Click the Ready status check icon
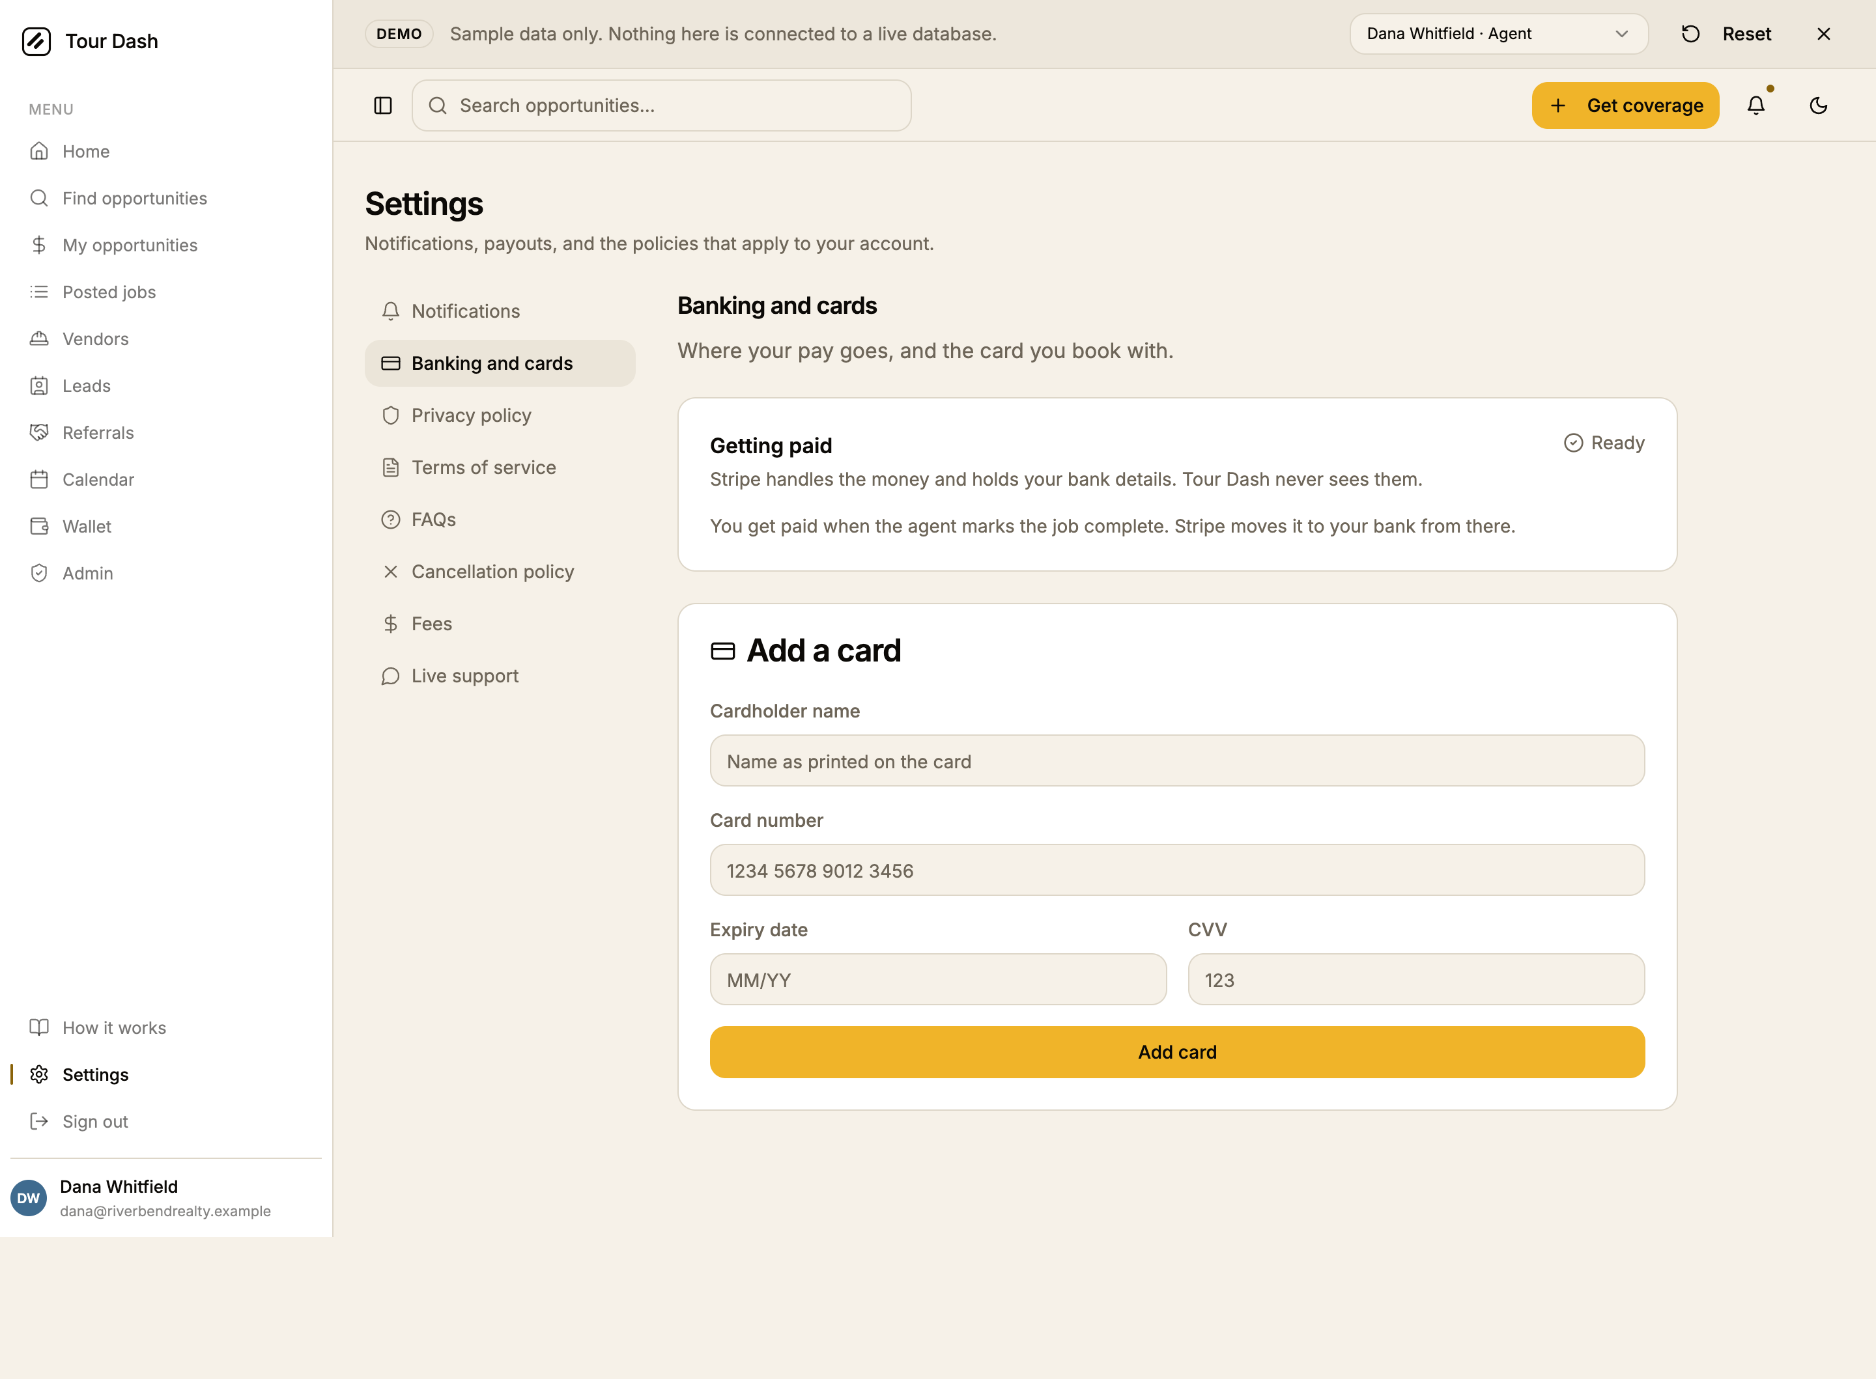The image size is (1876, 1379). coord(1573,443)
